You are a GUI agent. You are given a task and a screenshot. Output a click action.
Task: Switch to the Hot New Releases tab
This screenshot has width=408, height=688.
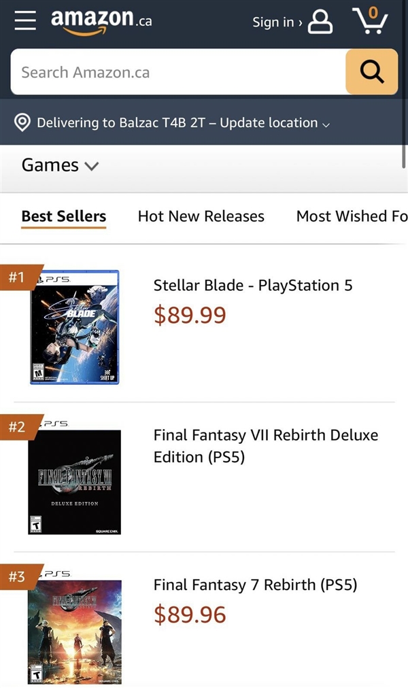[201, 216]
